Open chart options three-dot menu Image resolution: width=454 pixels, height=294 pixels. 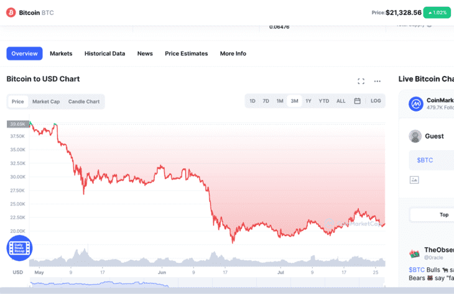[x=378, y=81]
